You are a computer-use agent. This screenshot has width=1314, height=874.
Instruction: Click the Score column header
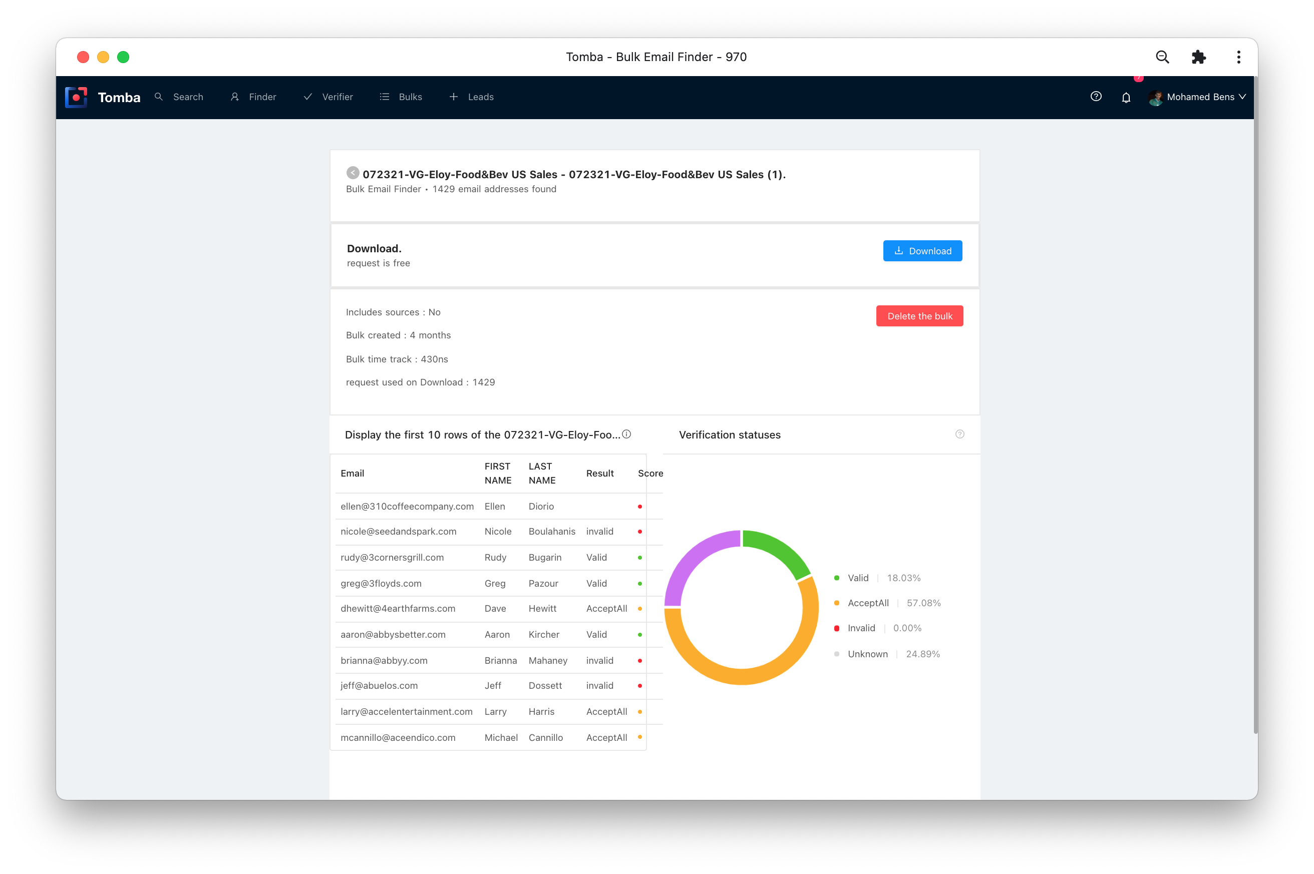click(650, 473)
